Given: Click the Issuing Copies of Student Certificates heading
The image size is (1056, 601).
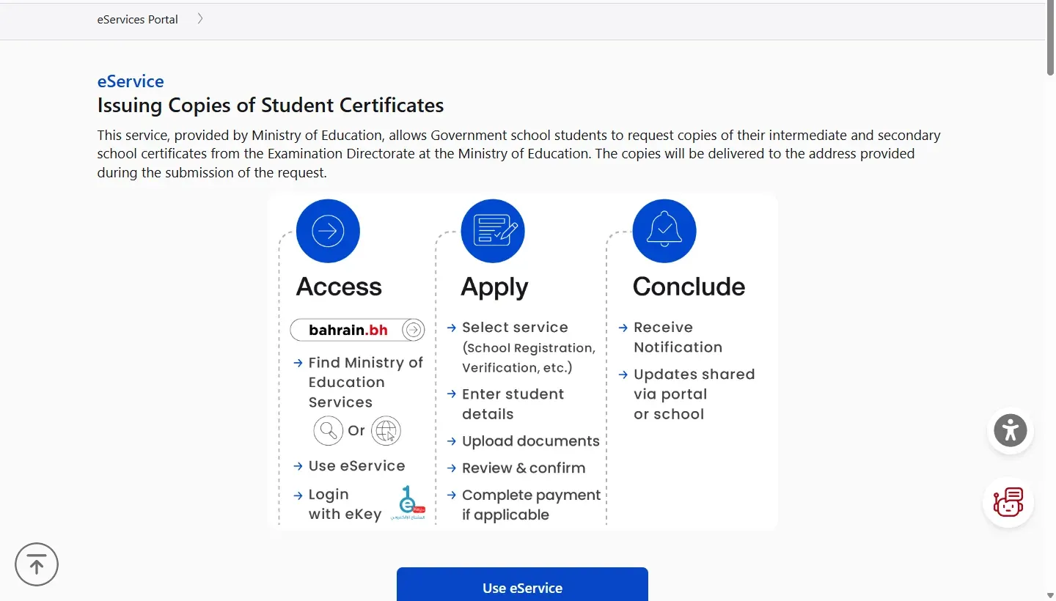Looking at the screenshot, I should pyautogui.click(x=271, y=106).
